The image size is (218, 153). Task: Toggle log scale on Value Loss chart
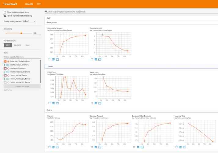[x=96, y=103]
